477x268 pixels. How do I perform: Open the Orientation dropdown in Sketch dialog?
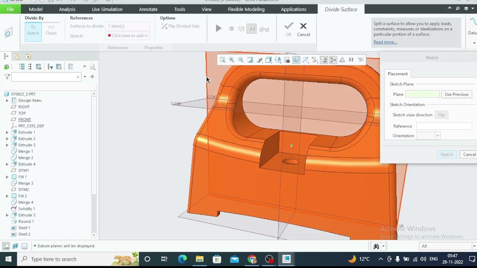437,136
